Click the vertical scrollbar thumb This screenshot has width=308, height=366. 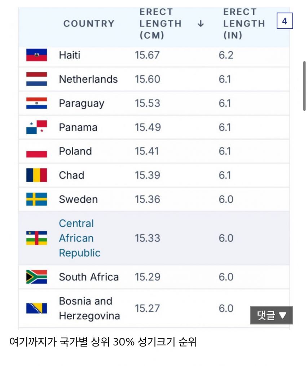pyautogui.click(x=305, y=86)
